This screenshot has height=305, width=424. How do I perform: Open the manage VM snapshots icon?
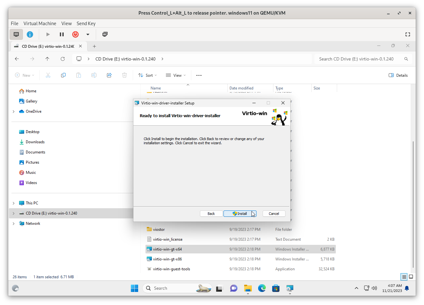105,34
